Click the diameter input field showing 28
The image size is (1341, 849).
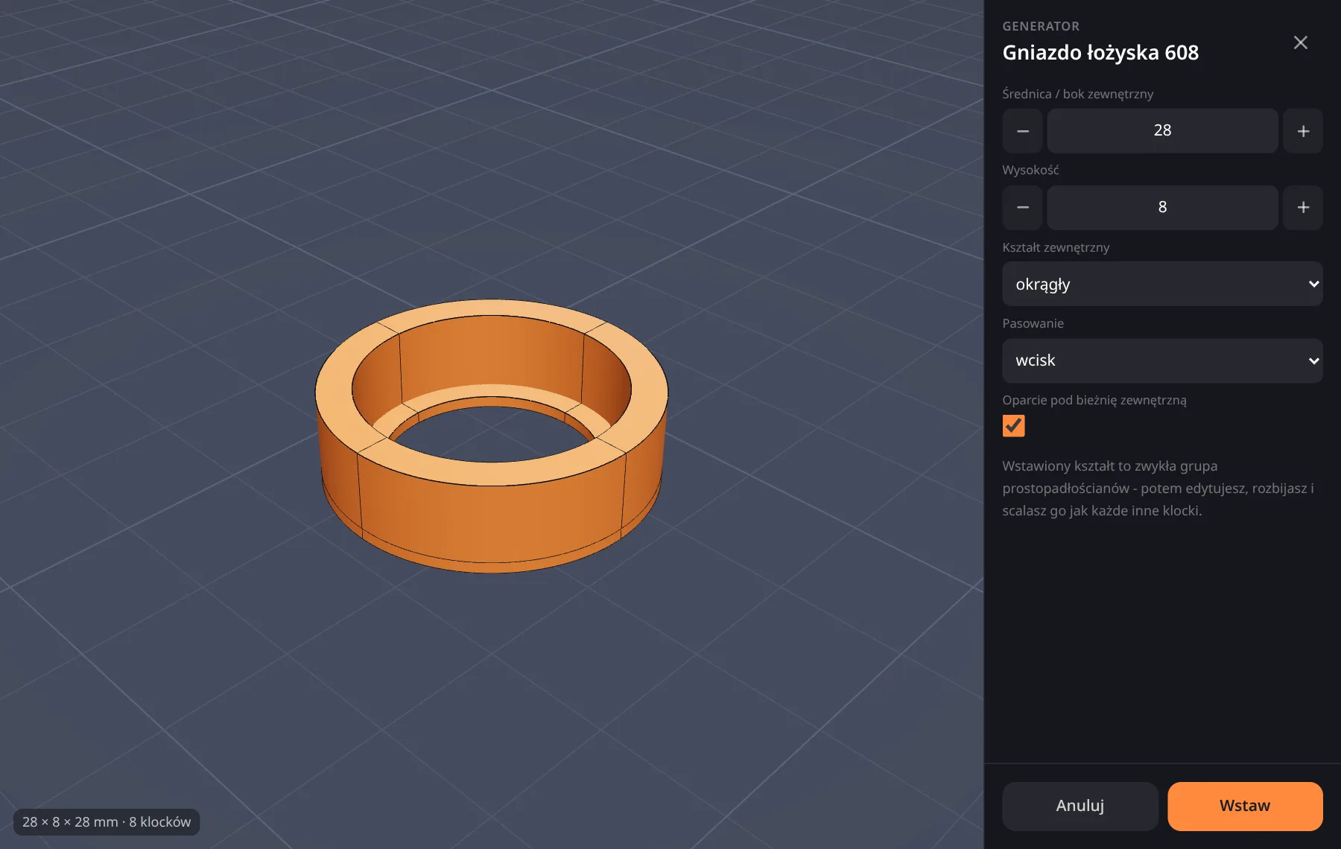point(1162,131)
